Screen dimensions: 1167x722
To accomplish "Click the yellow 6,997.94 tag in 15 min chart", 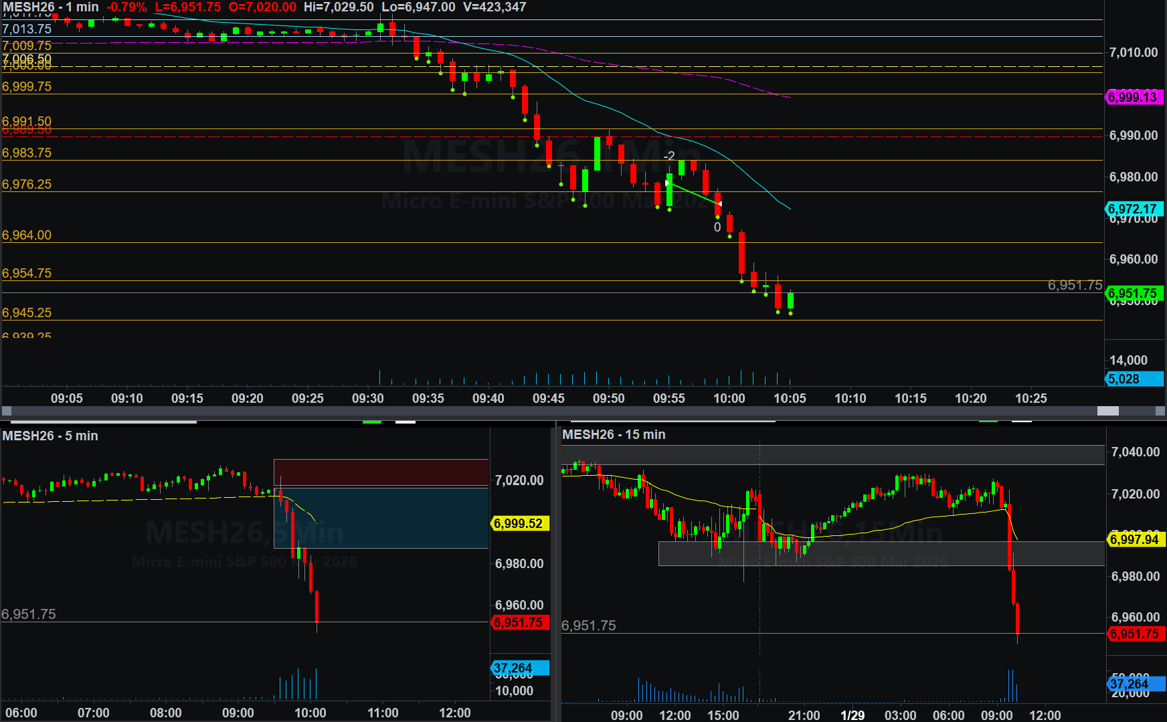I will point(1134,539).
